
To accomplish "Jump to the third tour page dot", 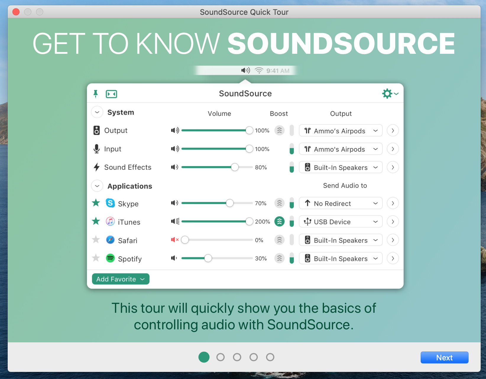I will click(237, 357).
